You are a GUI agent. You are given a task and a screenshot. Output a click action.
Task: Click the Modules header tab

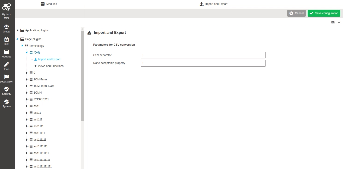click(x=49, y=4)
